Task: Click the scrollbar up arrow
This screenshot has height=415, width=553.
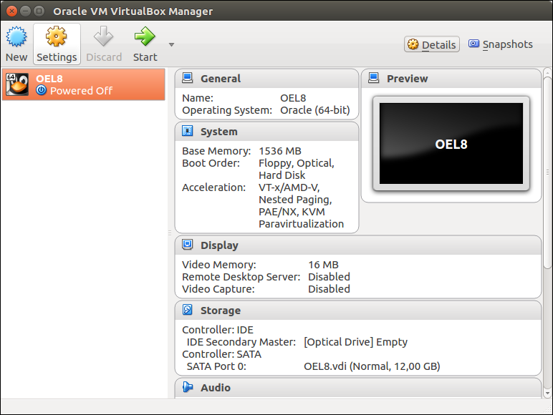Action: click(547, 73)
